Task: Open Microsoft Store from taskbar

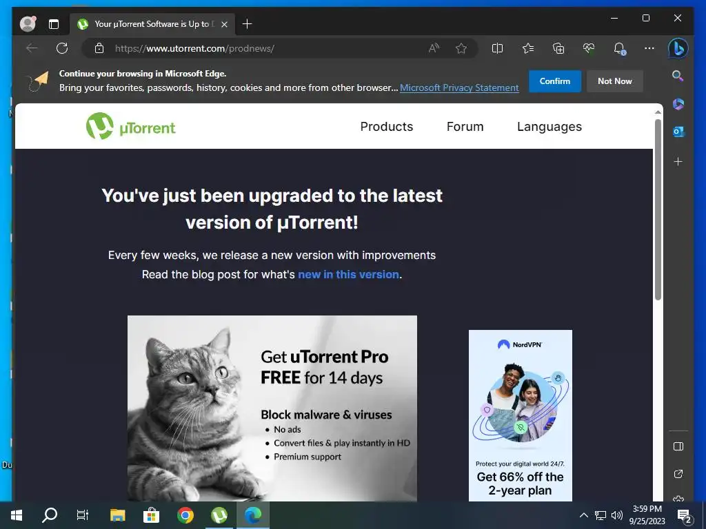Action: tap(151, 515)
